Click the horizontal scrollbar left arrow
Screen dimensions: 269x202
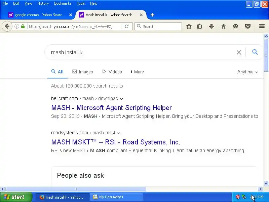click(2, 189)
